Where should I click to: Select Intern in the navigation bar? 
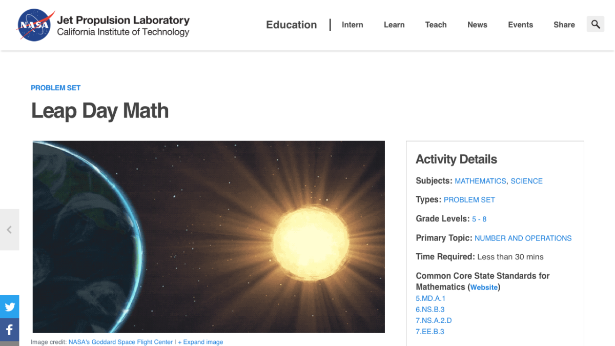tap(352, 25)
